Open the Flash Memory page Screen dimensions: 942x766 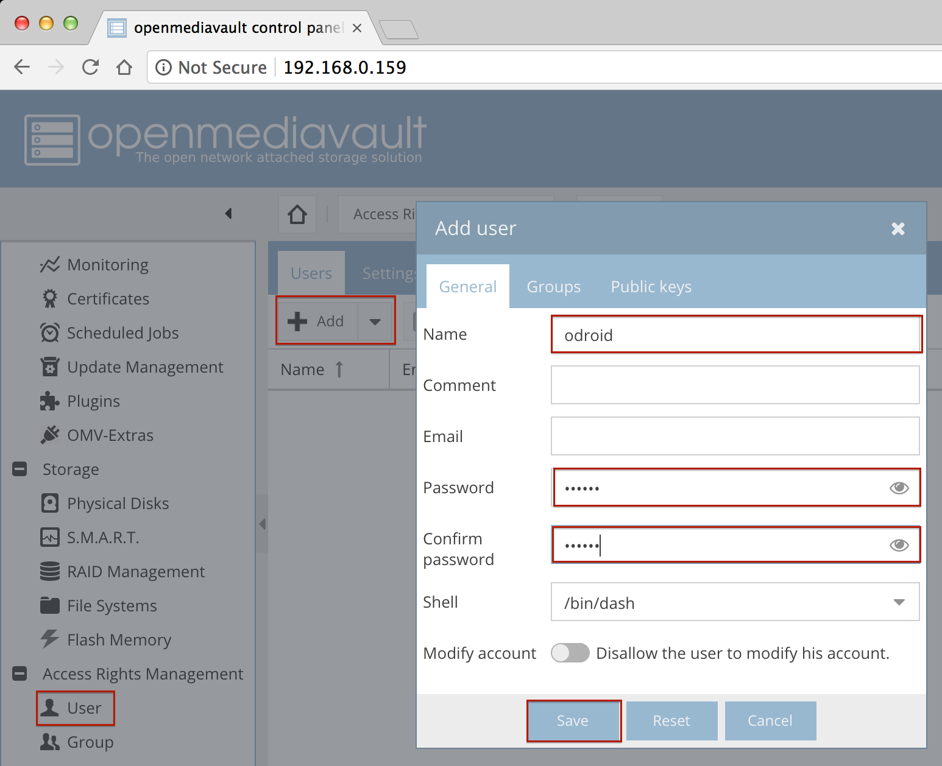119,640
